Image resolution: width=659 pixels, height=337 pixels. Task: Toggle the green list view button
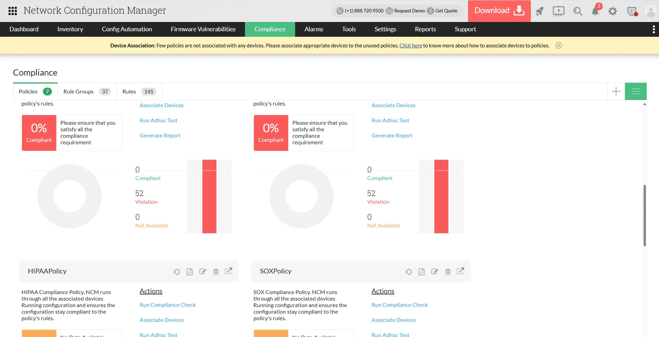[636, 91]
